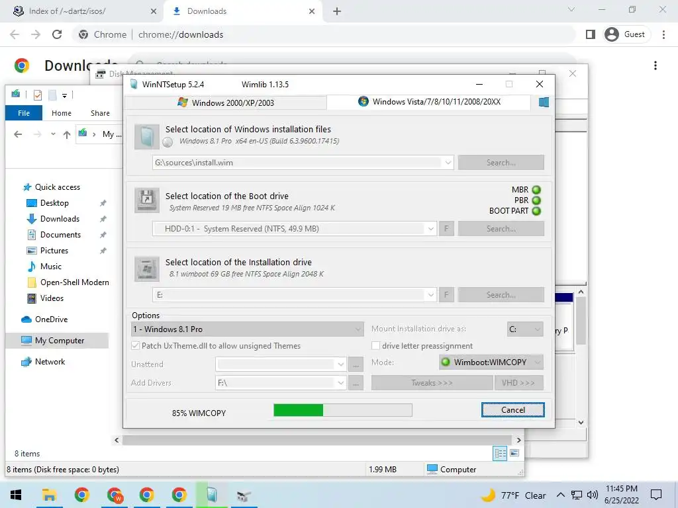Expand the Add Drivers F:\ dropdown
678x508 pixels.
(x=341, y=383)
